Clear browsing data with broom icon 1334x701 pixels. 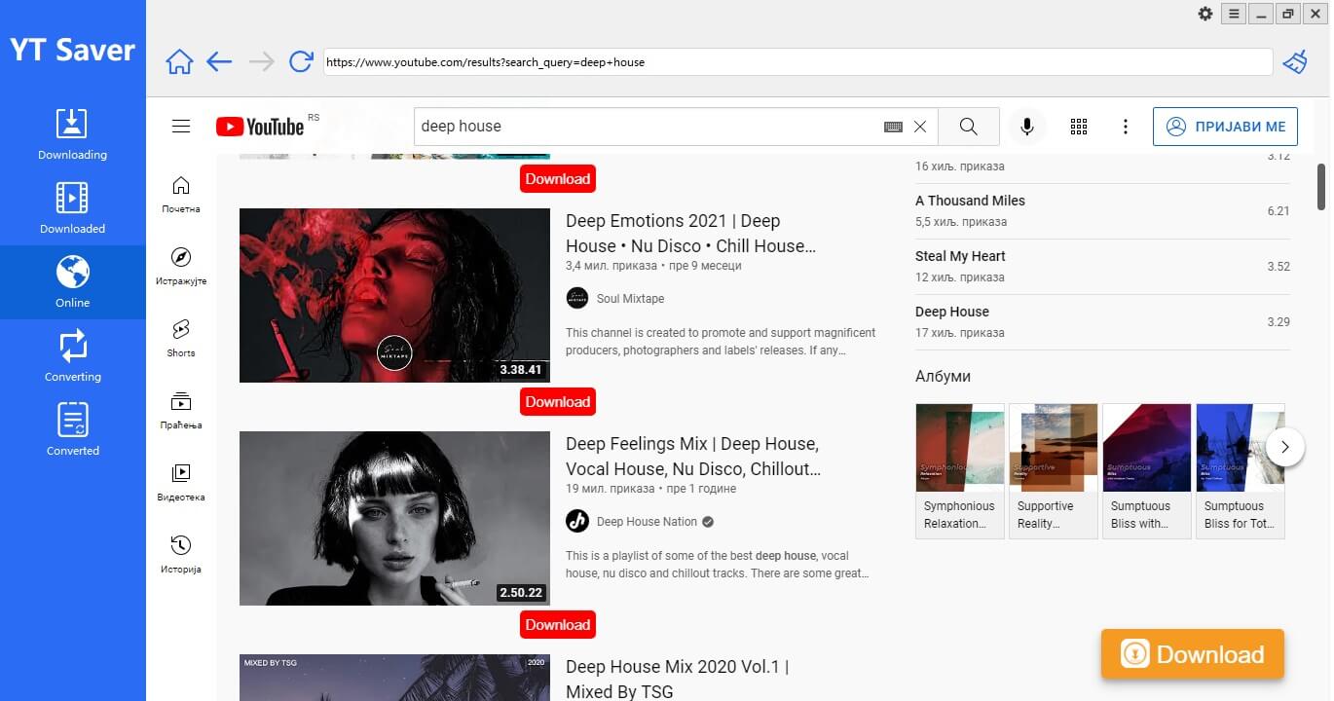click(x=1295, y=62)
